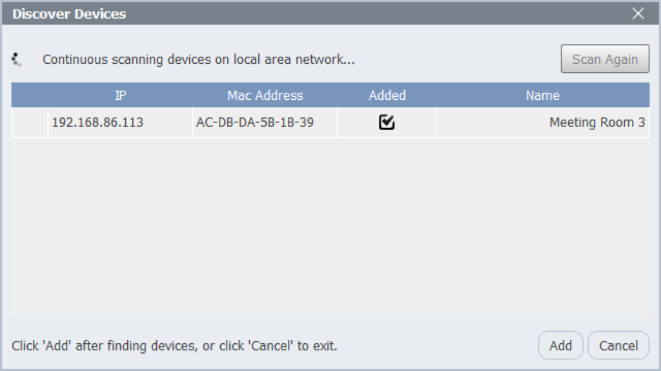This screenshot has height=371, width=661.
Task: Click the Added column header
Action: click(x=387, y=95)
